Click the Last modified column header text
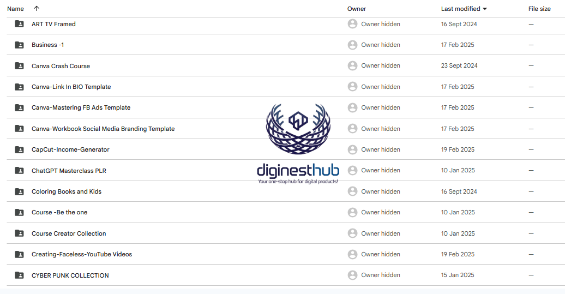The height and width of the screenshot is (294, 565). (x=460, y=9)
